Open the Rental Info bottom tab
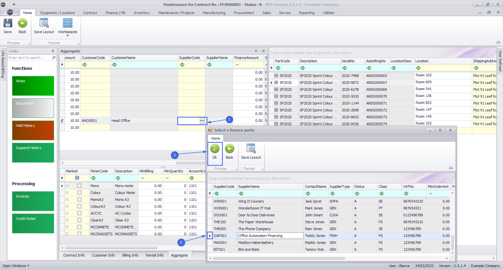 click(x=155, y=255)
